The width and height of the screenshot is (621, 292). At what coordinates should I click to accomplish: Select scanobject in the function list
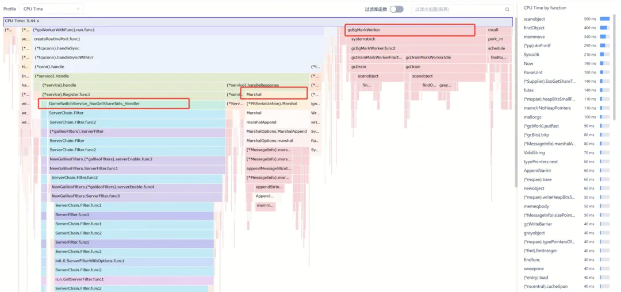[x=534, y=19]
